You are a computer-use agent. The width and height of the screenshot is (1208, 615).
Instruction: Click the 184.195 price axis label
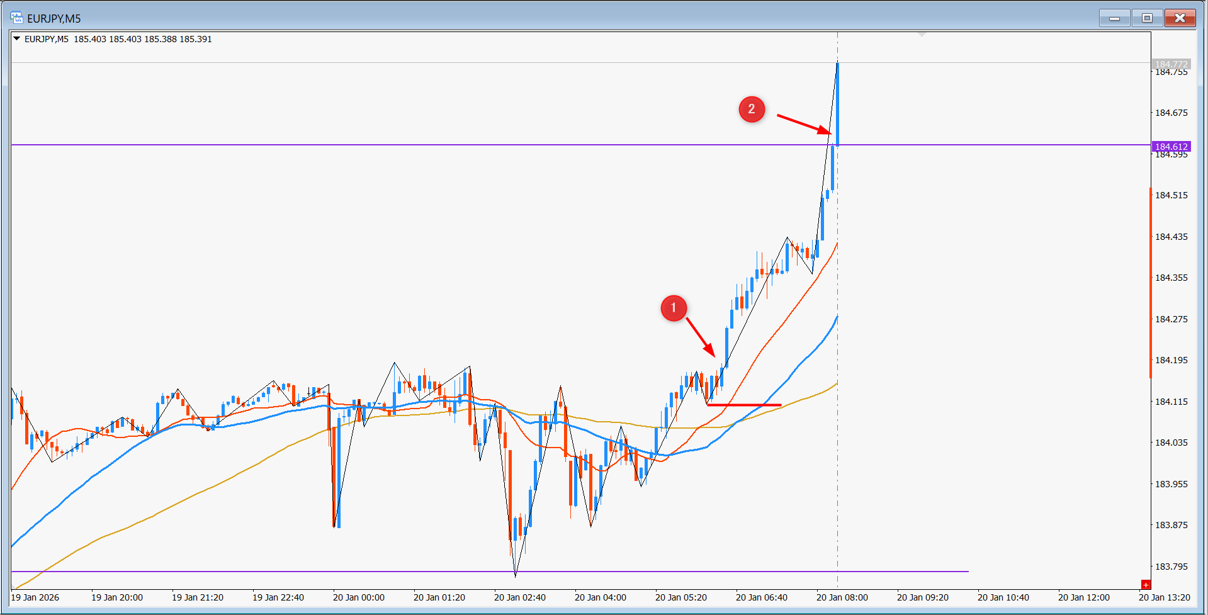(x=1171, y=360)
